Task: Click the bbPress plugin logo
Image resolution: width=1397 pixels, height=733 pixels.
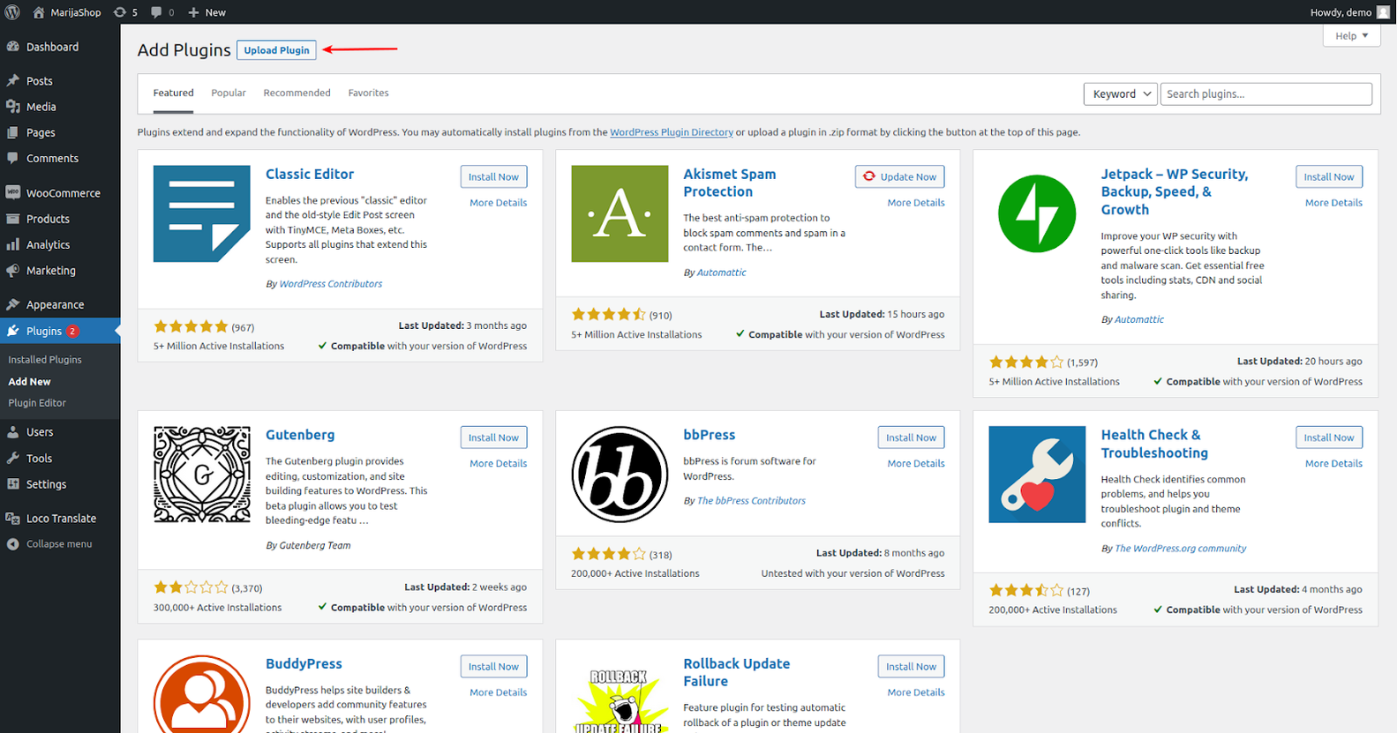Action: click(620, 475)
